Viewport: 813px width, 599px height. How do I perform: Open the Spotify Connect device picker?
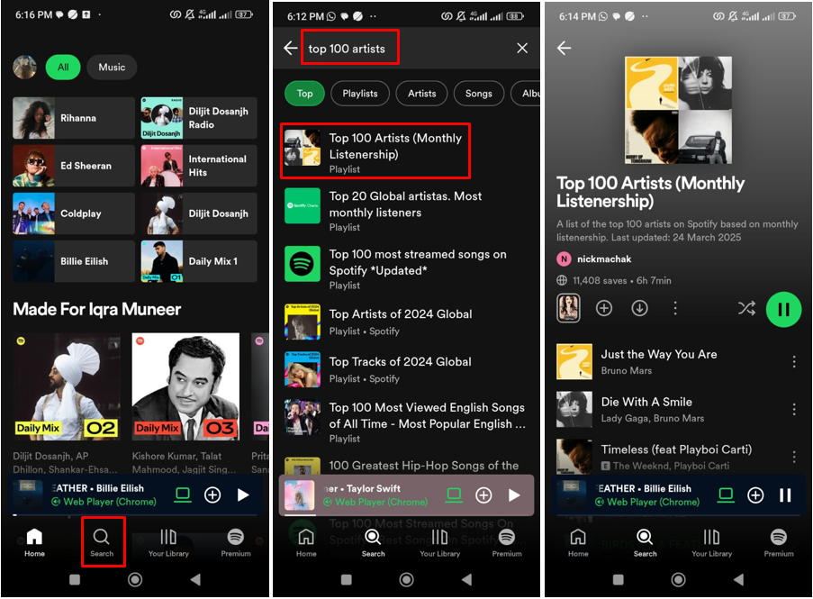point(726,495)
